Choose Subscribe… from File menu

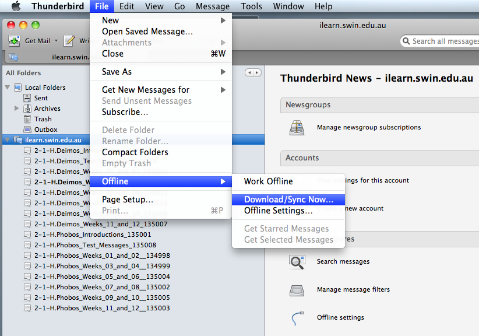pos(161,112)
